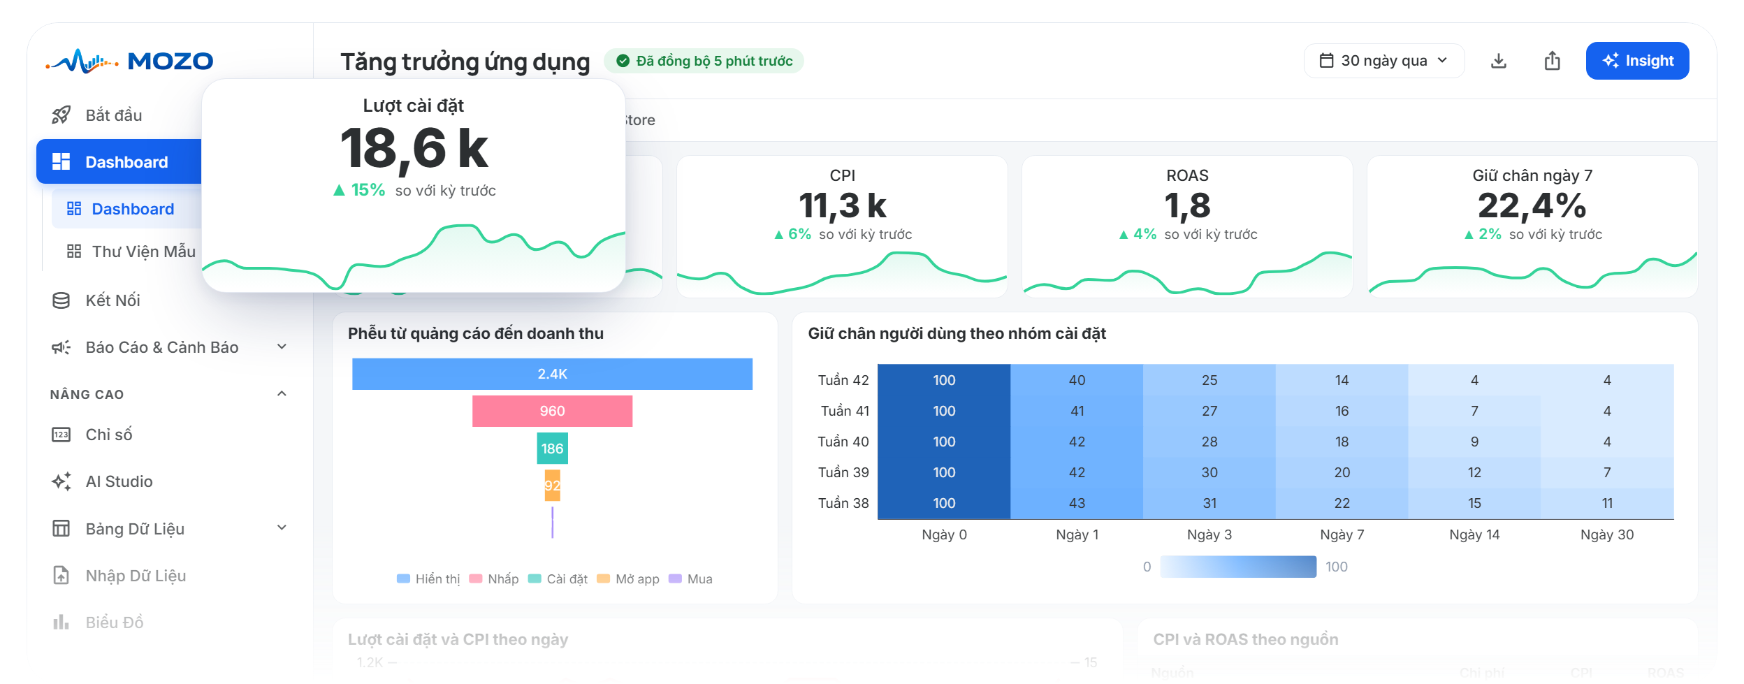Expand Bảng Dữ Liệu chevron
The height and width of the screenshot is (684, 1744).
[282, 527]
